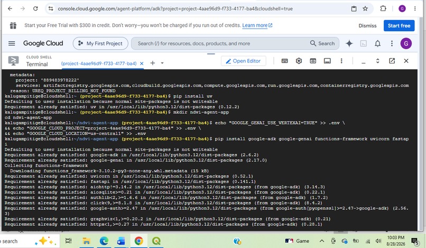
Task: Click 'pip install uv' command text
Action: point(193,96)
